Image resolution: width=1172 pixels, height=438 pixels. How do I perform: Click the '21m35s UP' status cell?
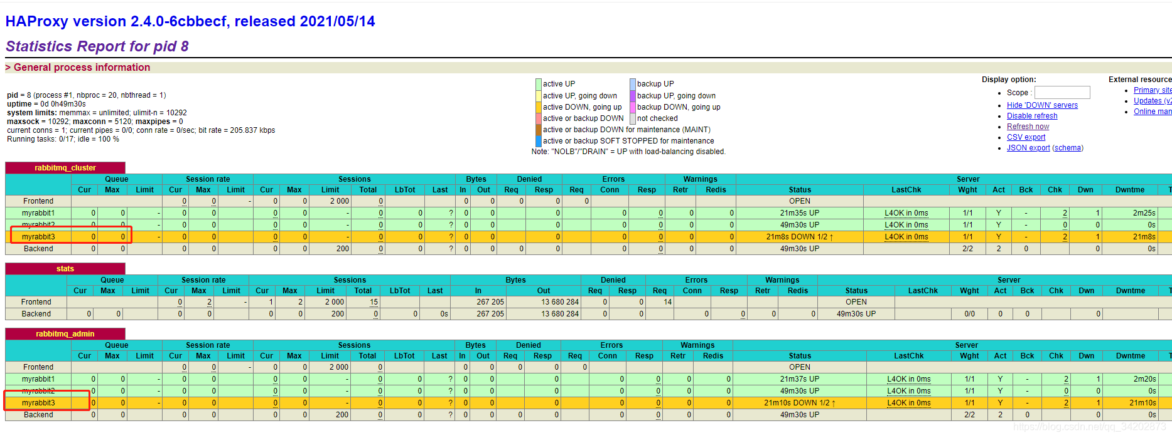(x=799, y=213)
